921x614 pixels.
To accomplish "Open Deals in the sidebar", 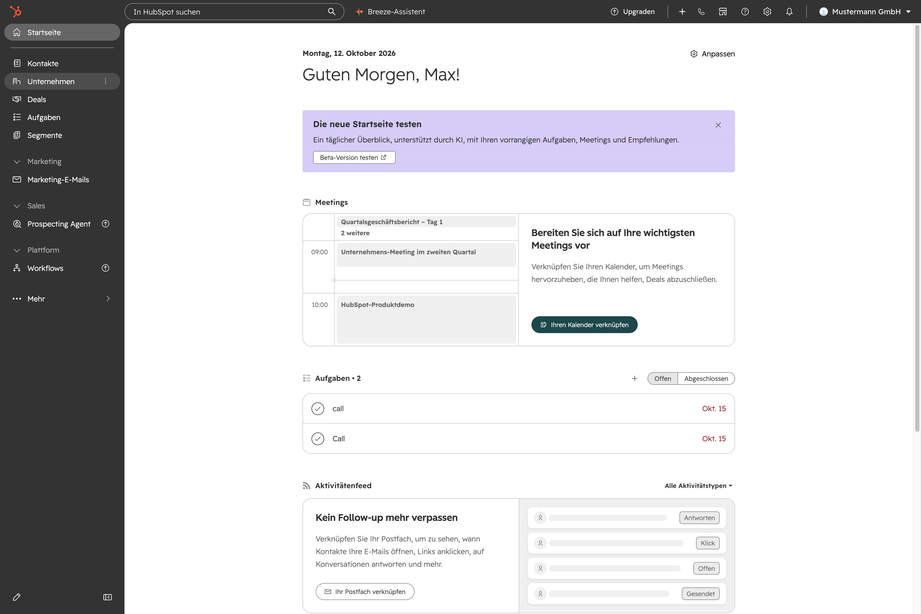I will click(x=62, y=99).
